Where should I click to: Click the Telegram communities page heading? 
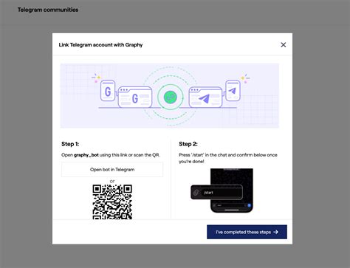[48, 10]
